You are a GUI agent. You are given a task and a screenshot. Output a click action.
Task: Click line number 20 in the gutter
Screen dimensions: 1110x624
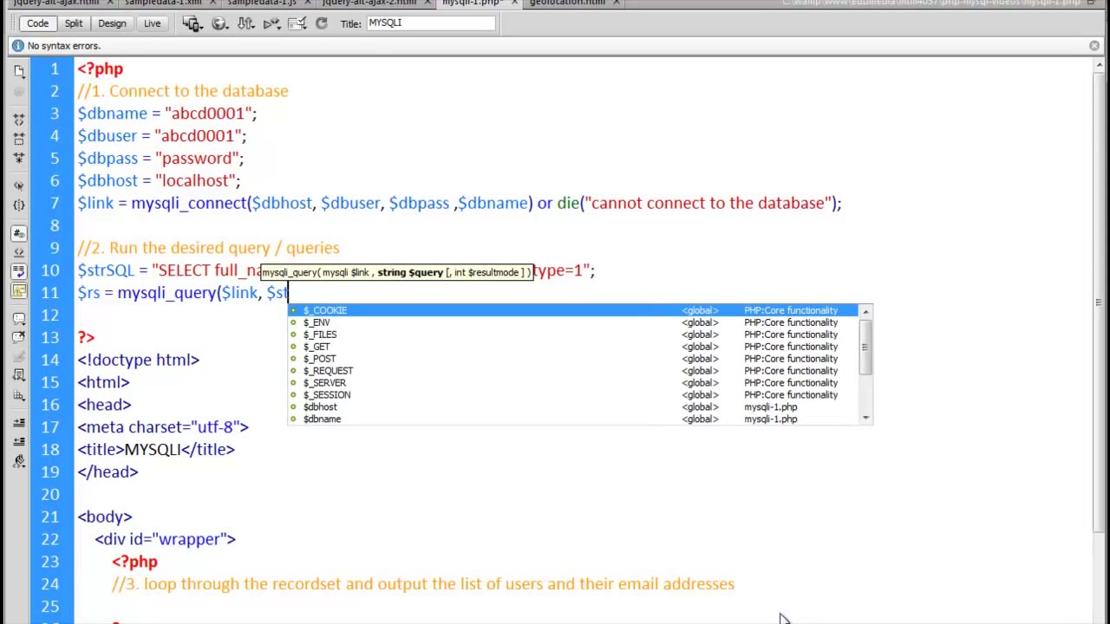pos(50,494)
